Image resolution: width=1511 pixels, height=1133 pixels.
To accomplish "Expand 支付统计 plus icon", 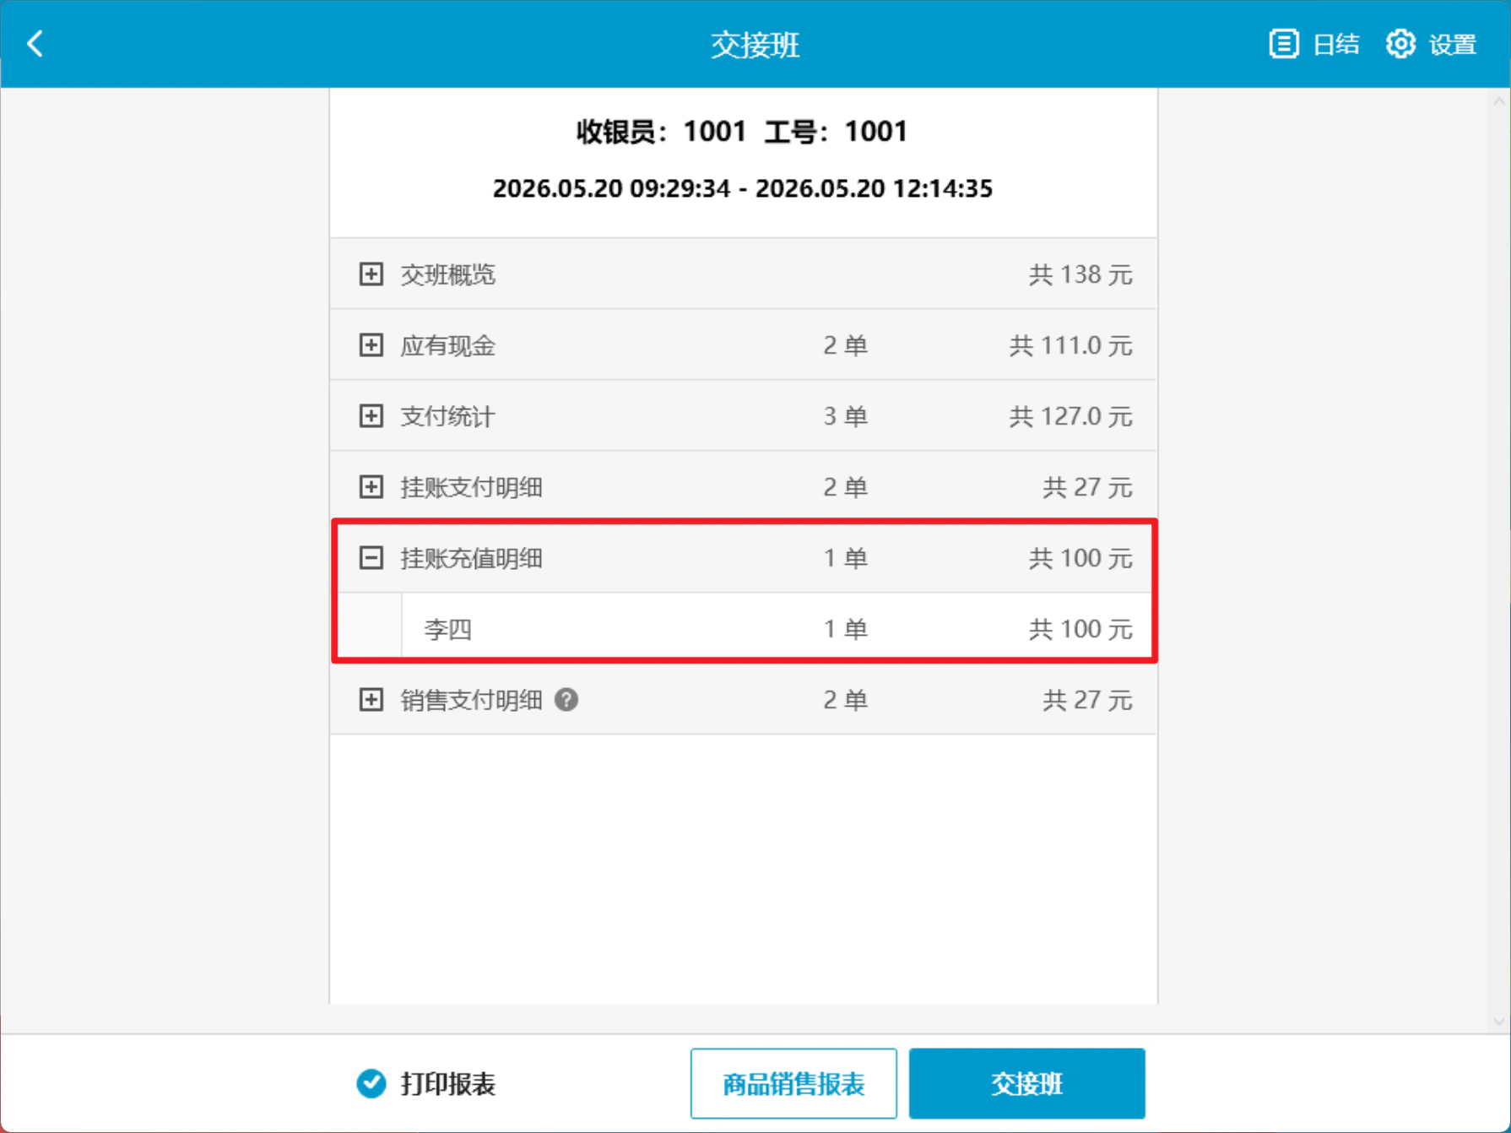I will pyautogui.click(x=371, y=416).
